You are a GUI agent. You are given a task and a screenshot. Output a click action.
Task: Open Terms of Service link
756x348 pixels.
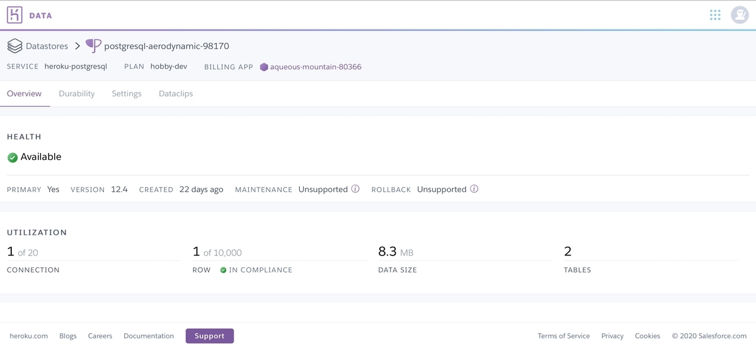pyautogui.click(x=564, y=336)
